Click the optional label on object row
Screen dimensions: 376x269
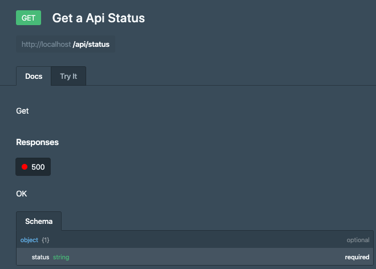(x=358, y=240)
